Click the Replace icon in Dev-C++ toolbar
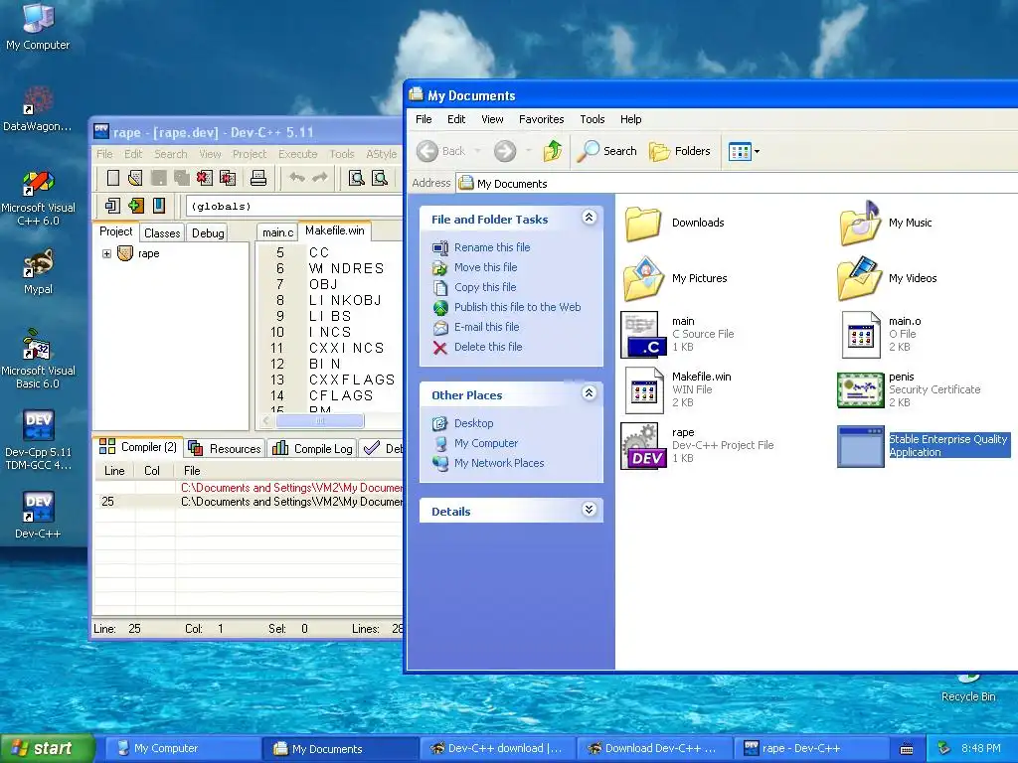This screenshot has width=1018, height=763. [x=380, y=178]
